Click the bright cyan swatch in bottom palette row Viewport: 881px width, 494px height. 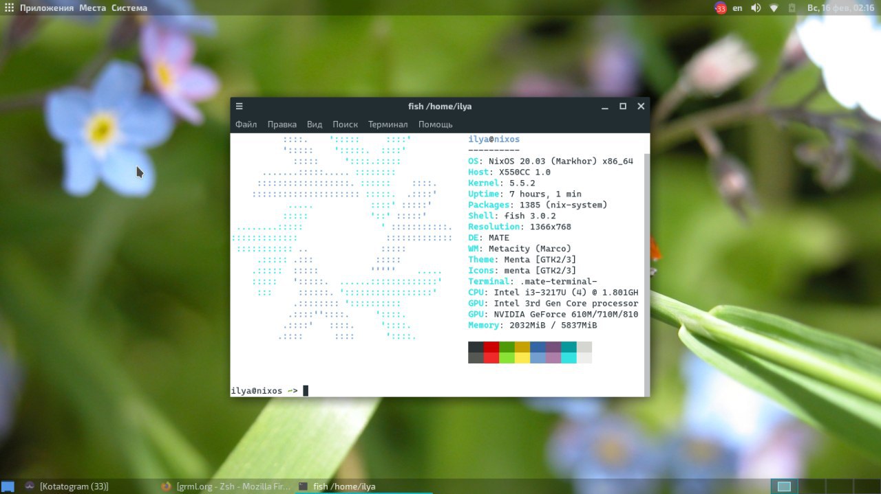click(569, 358)
